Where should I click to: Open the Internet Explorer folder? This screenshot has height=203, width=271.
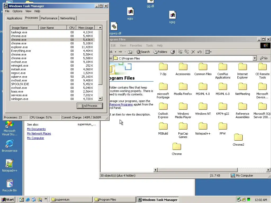[242, 71]
